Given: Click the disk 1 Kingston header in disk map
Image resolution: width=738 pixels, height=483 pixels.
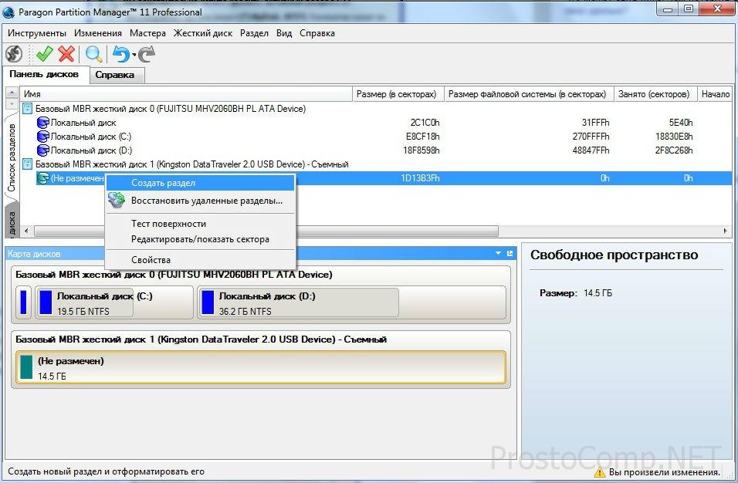Looking at the screenshot, I should [201, 339].
